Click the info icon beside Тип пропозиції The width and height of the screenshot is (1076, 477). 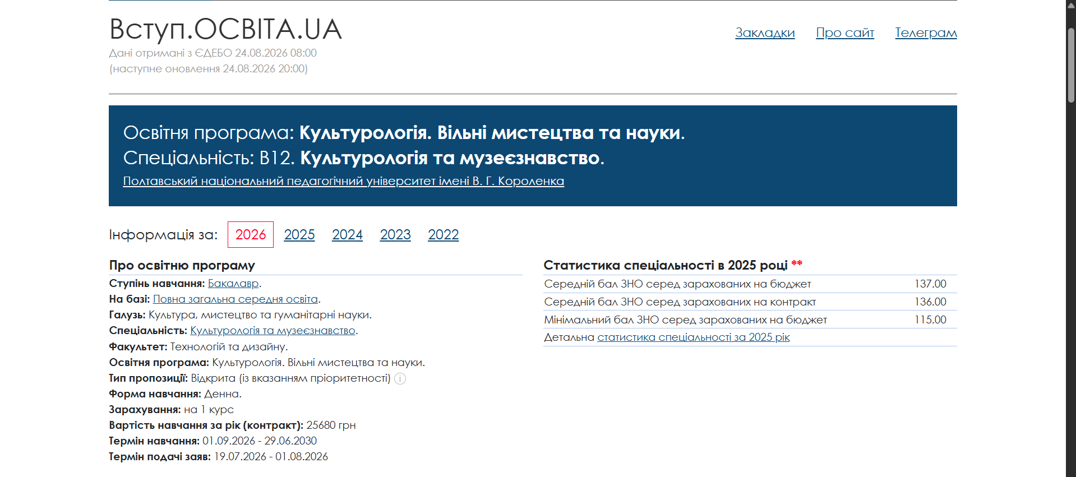point(400,378)
